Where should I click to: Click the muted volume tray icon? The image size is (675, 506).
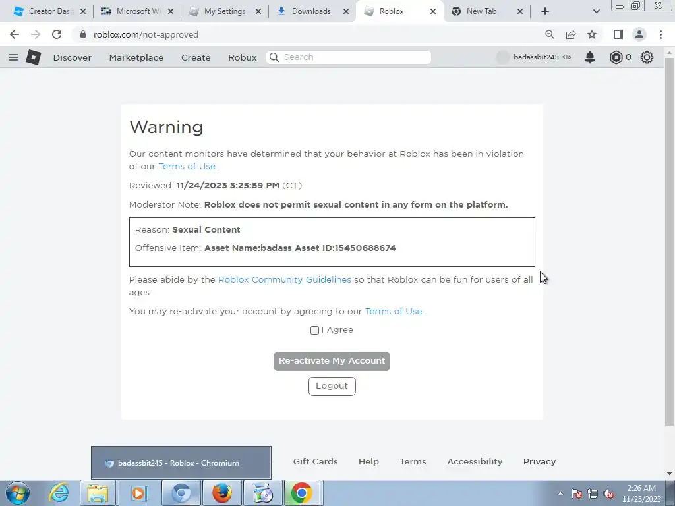pos(608,493)
